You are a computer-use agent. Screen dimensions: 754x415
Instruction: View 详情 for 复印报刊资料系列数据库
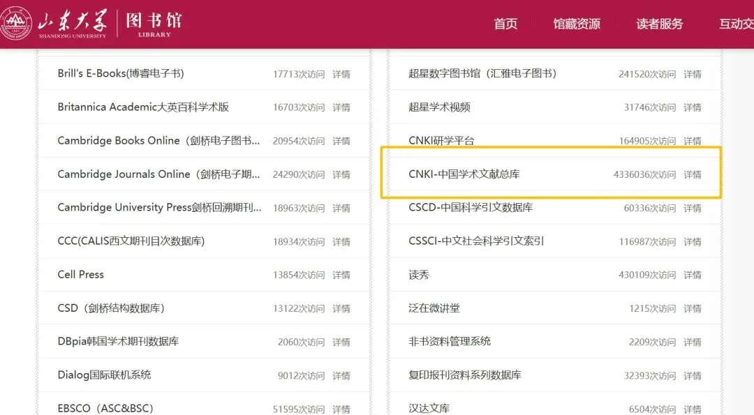[693, 376]
